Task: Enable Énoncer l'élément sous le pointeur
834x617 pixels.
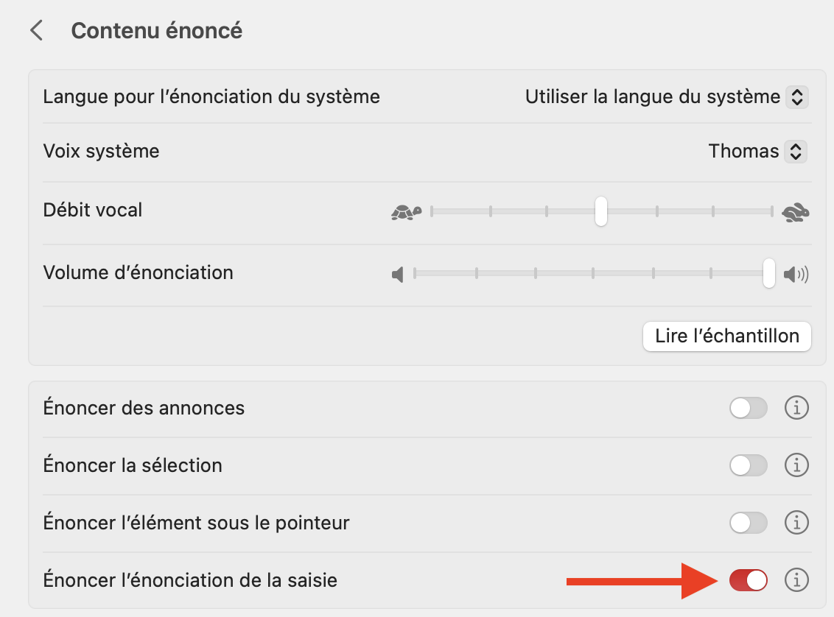Action: (749, 523)
